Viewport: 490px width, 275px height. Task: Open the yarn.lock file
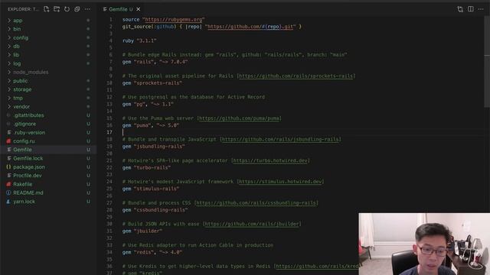click(24, 202)
